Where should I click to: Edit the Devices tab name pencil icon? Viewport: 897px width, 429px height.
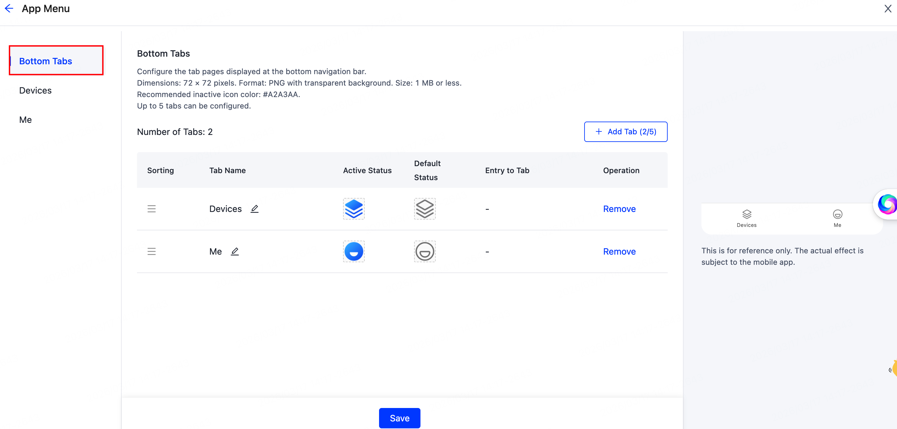coord(255,209)
